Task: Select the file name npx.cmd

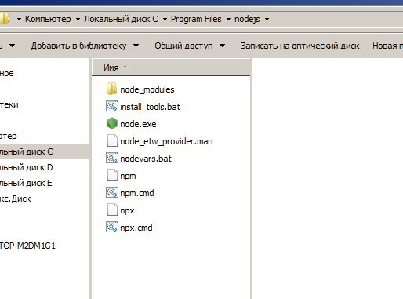Action: pos(136,228)
